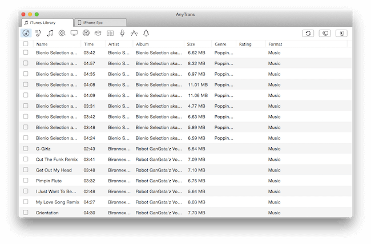Open the Ringtones bell category

[146, 33]
